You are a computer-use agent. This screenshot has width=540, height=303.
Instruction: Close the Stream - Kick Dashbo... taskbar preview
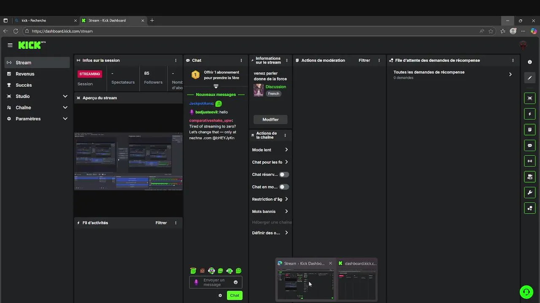(330, 263)
